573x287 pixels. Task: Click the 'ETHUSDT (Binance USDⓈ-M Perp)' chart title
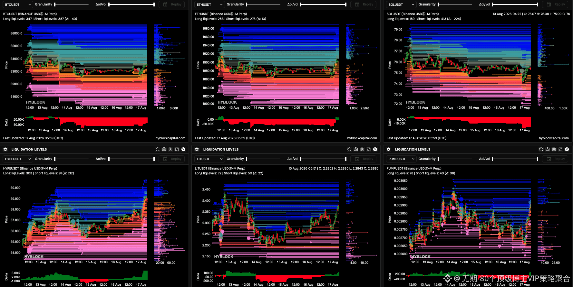221,14
